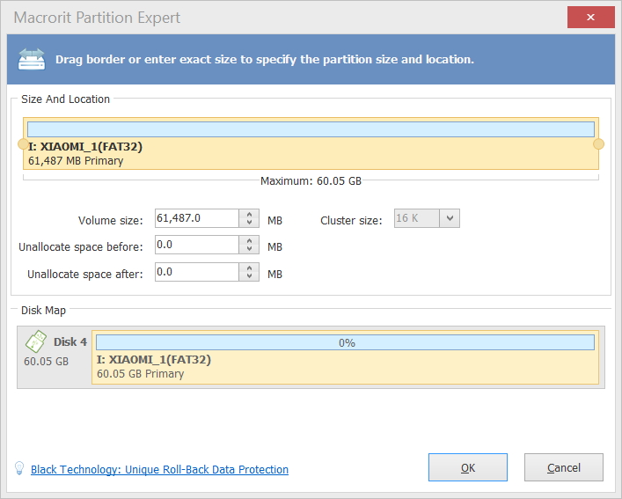The width and height of the screenshot is (622, 499).
Task: Grab the right partition border handle
Action: click(x=598, y=144)
